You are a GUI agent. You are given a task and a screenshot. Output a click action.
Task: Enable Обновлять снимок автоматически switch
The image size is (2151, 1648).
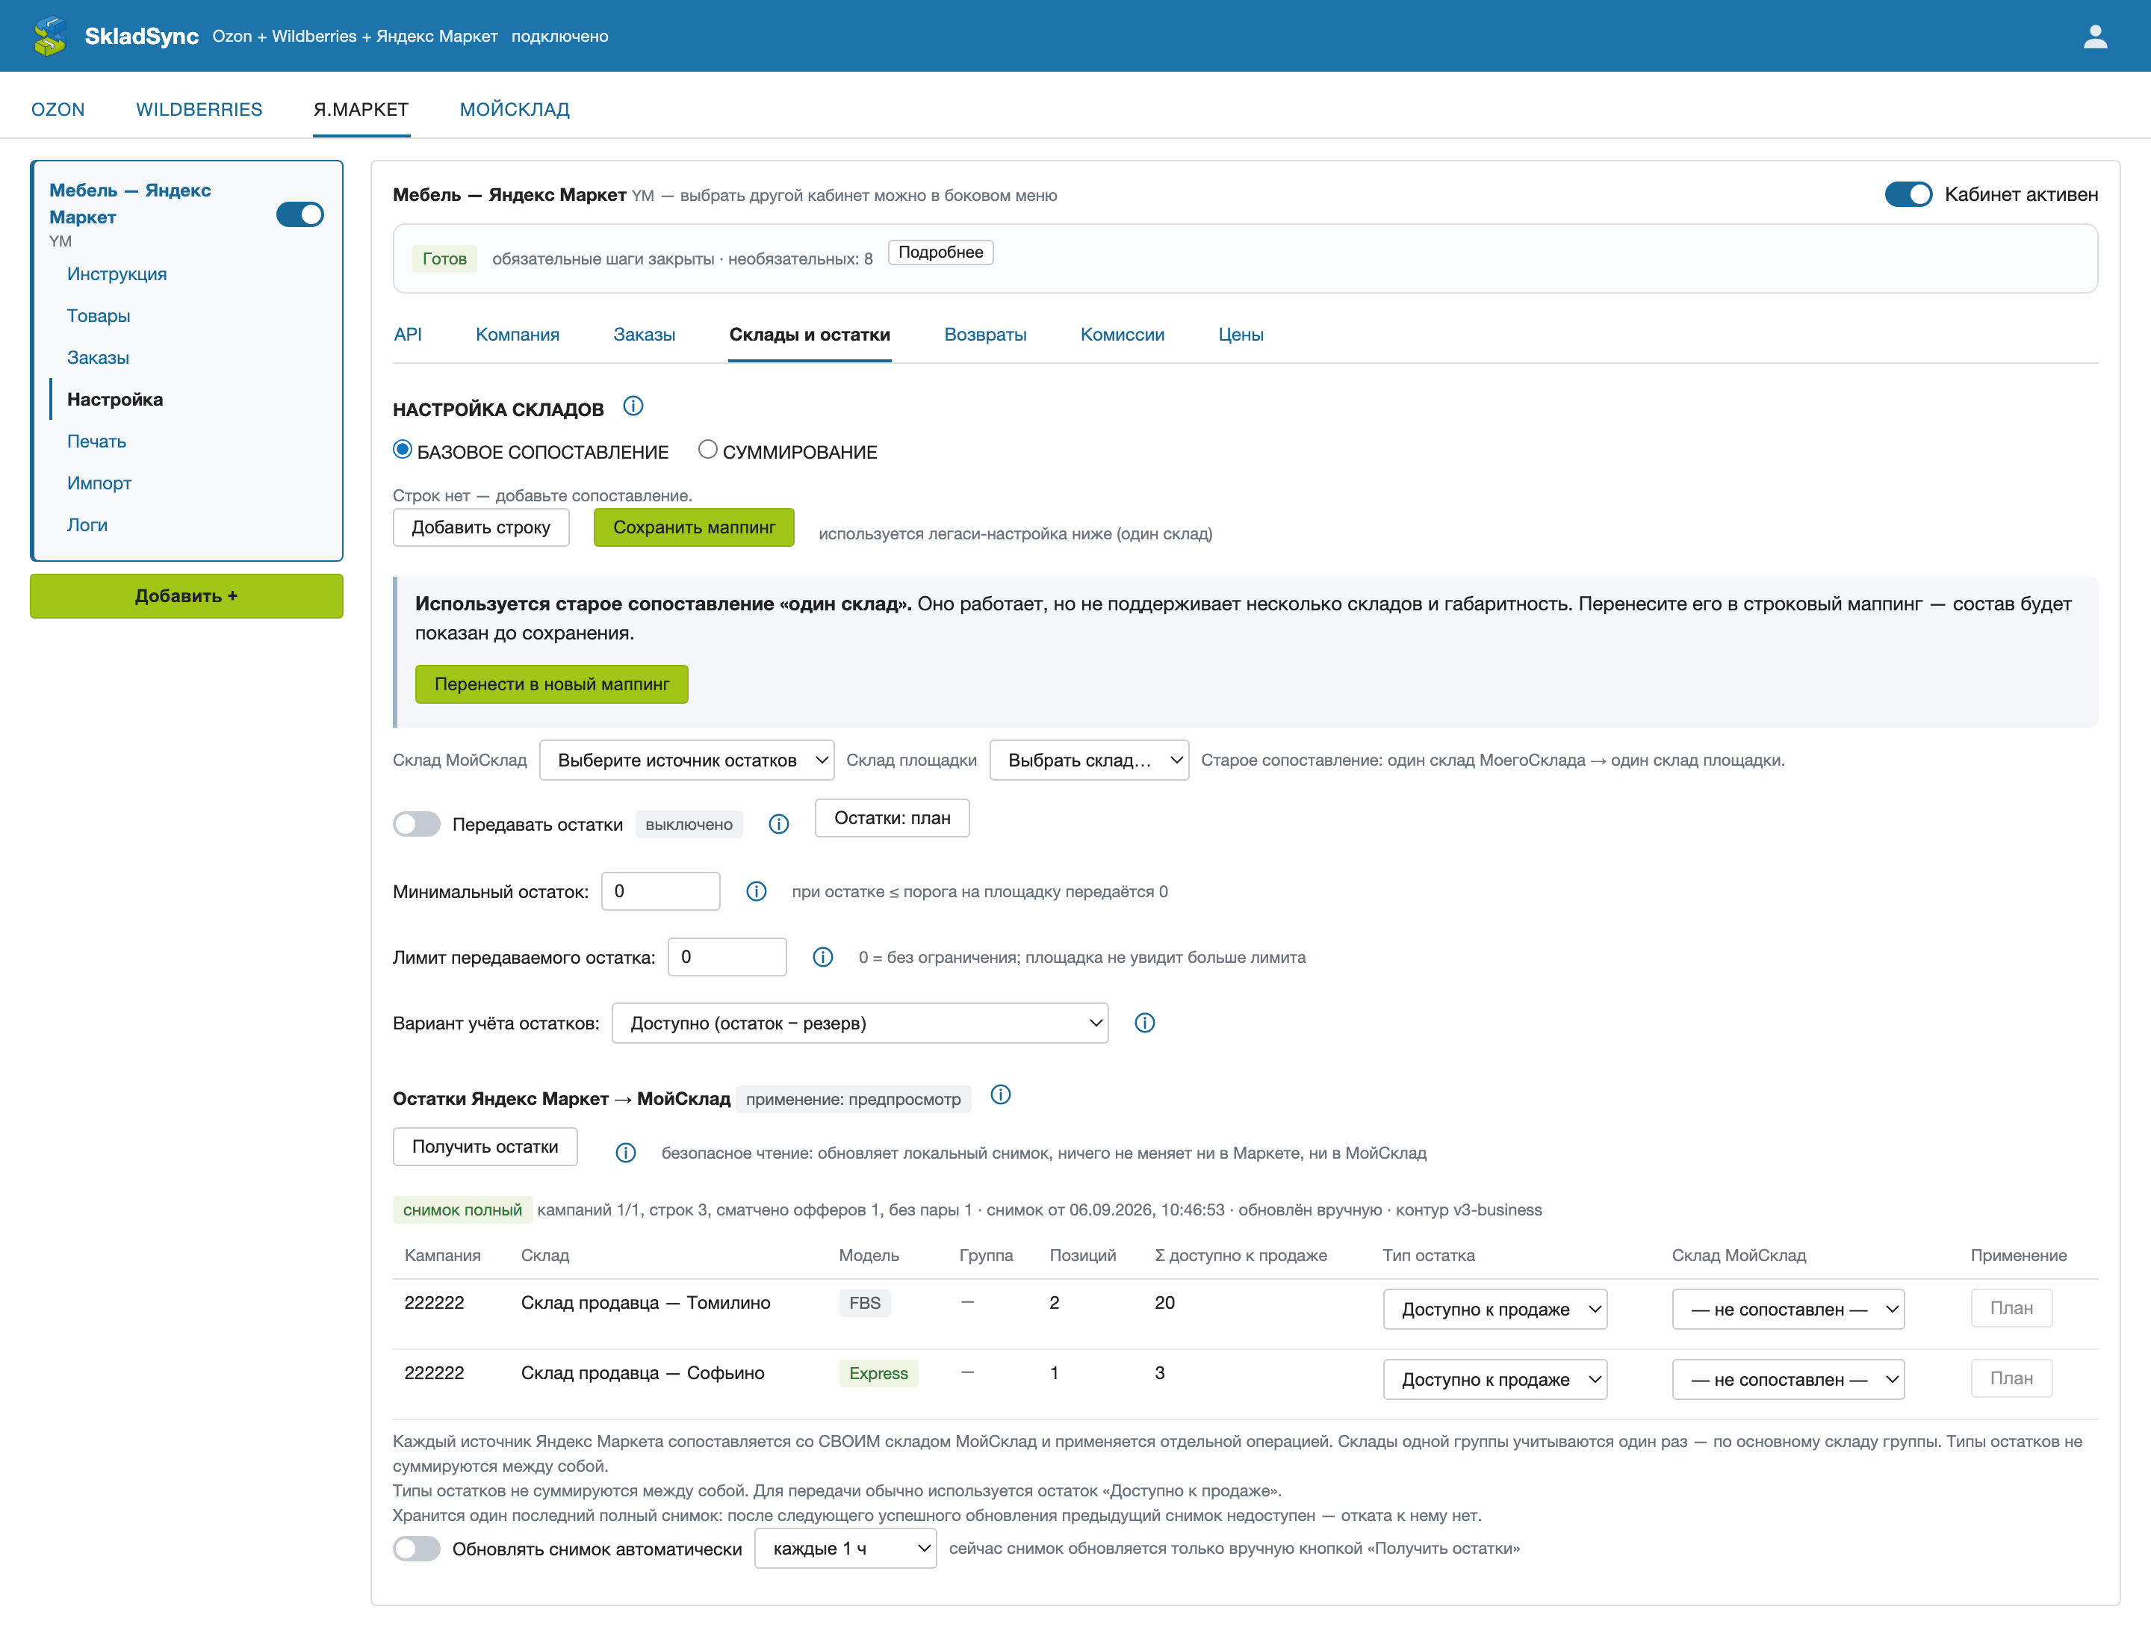click(x=417, y=1549)
